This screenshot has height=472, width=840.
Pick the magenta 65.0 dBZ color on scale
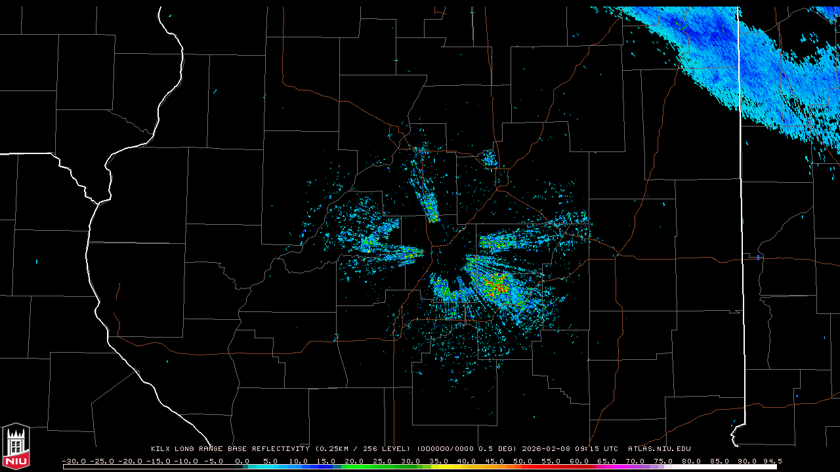point(607,467)
